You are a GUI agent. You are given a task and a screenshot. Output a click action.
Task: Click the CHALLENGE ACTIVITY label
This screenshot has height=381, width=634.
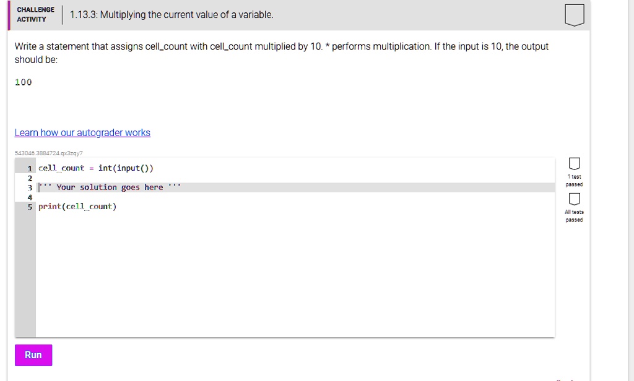tap(35, 14)
